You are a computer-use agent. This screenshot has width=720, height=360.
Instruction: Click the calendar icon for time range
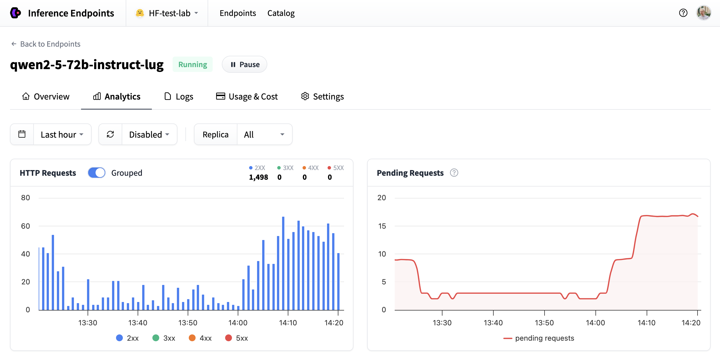click(x=22, y=134)
